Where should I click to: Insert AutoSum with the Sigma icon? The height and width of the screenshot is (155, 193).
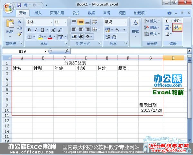point(167,21)
